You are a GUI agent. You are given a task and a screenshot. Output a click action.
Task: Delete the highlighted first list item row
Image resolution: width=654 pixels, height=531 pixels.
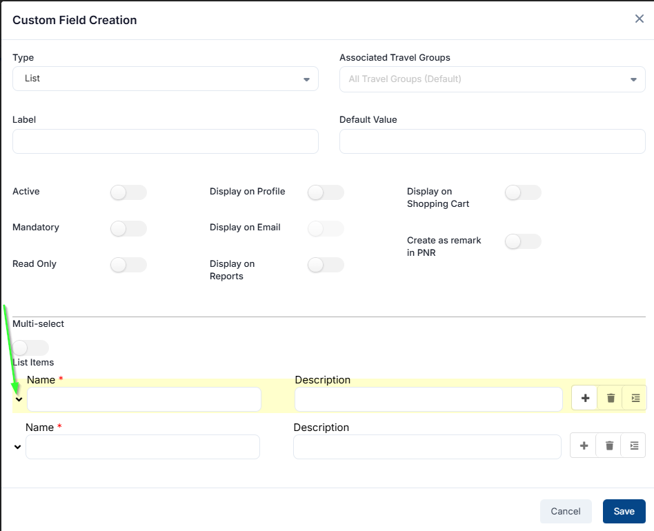tap(611, 398)
